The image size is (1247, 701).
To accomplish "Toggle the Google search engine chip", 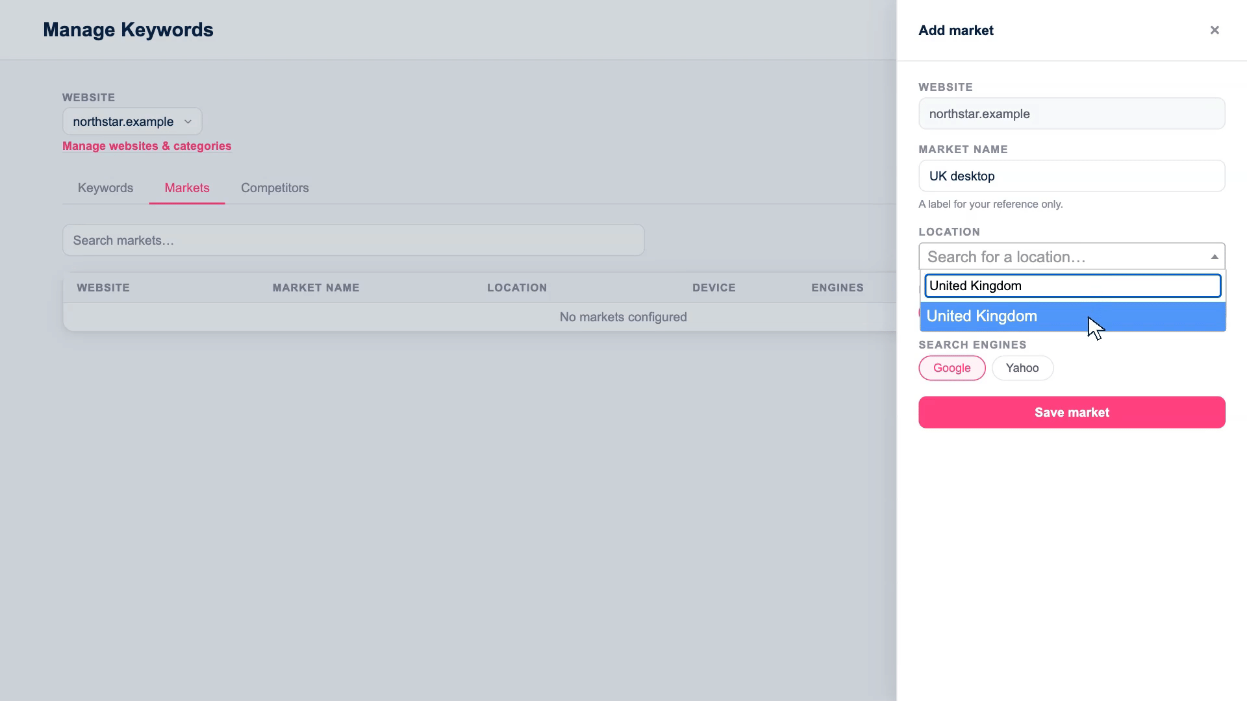I will click(951, 368).
